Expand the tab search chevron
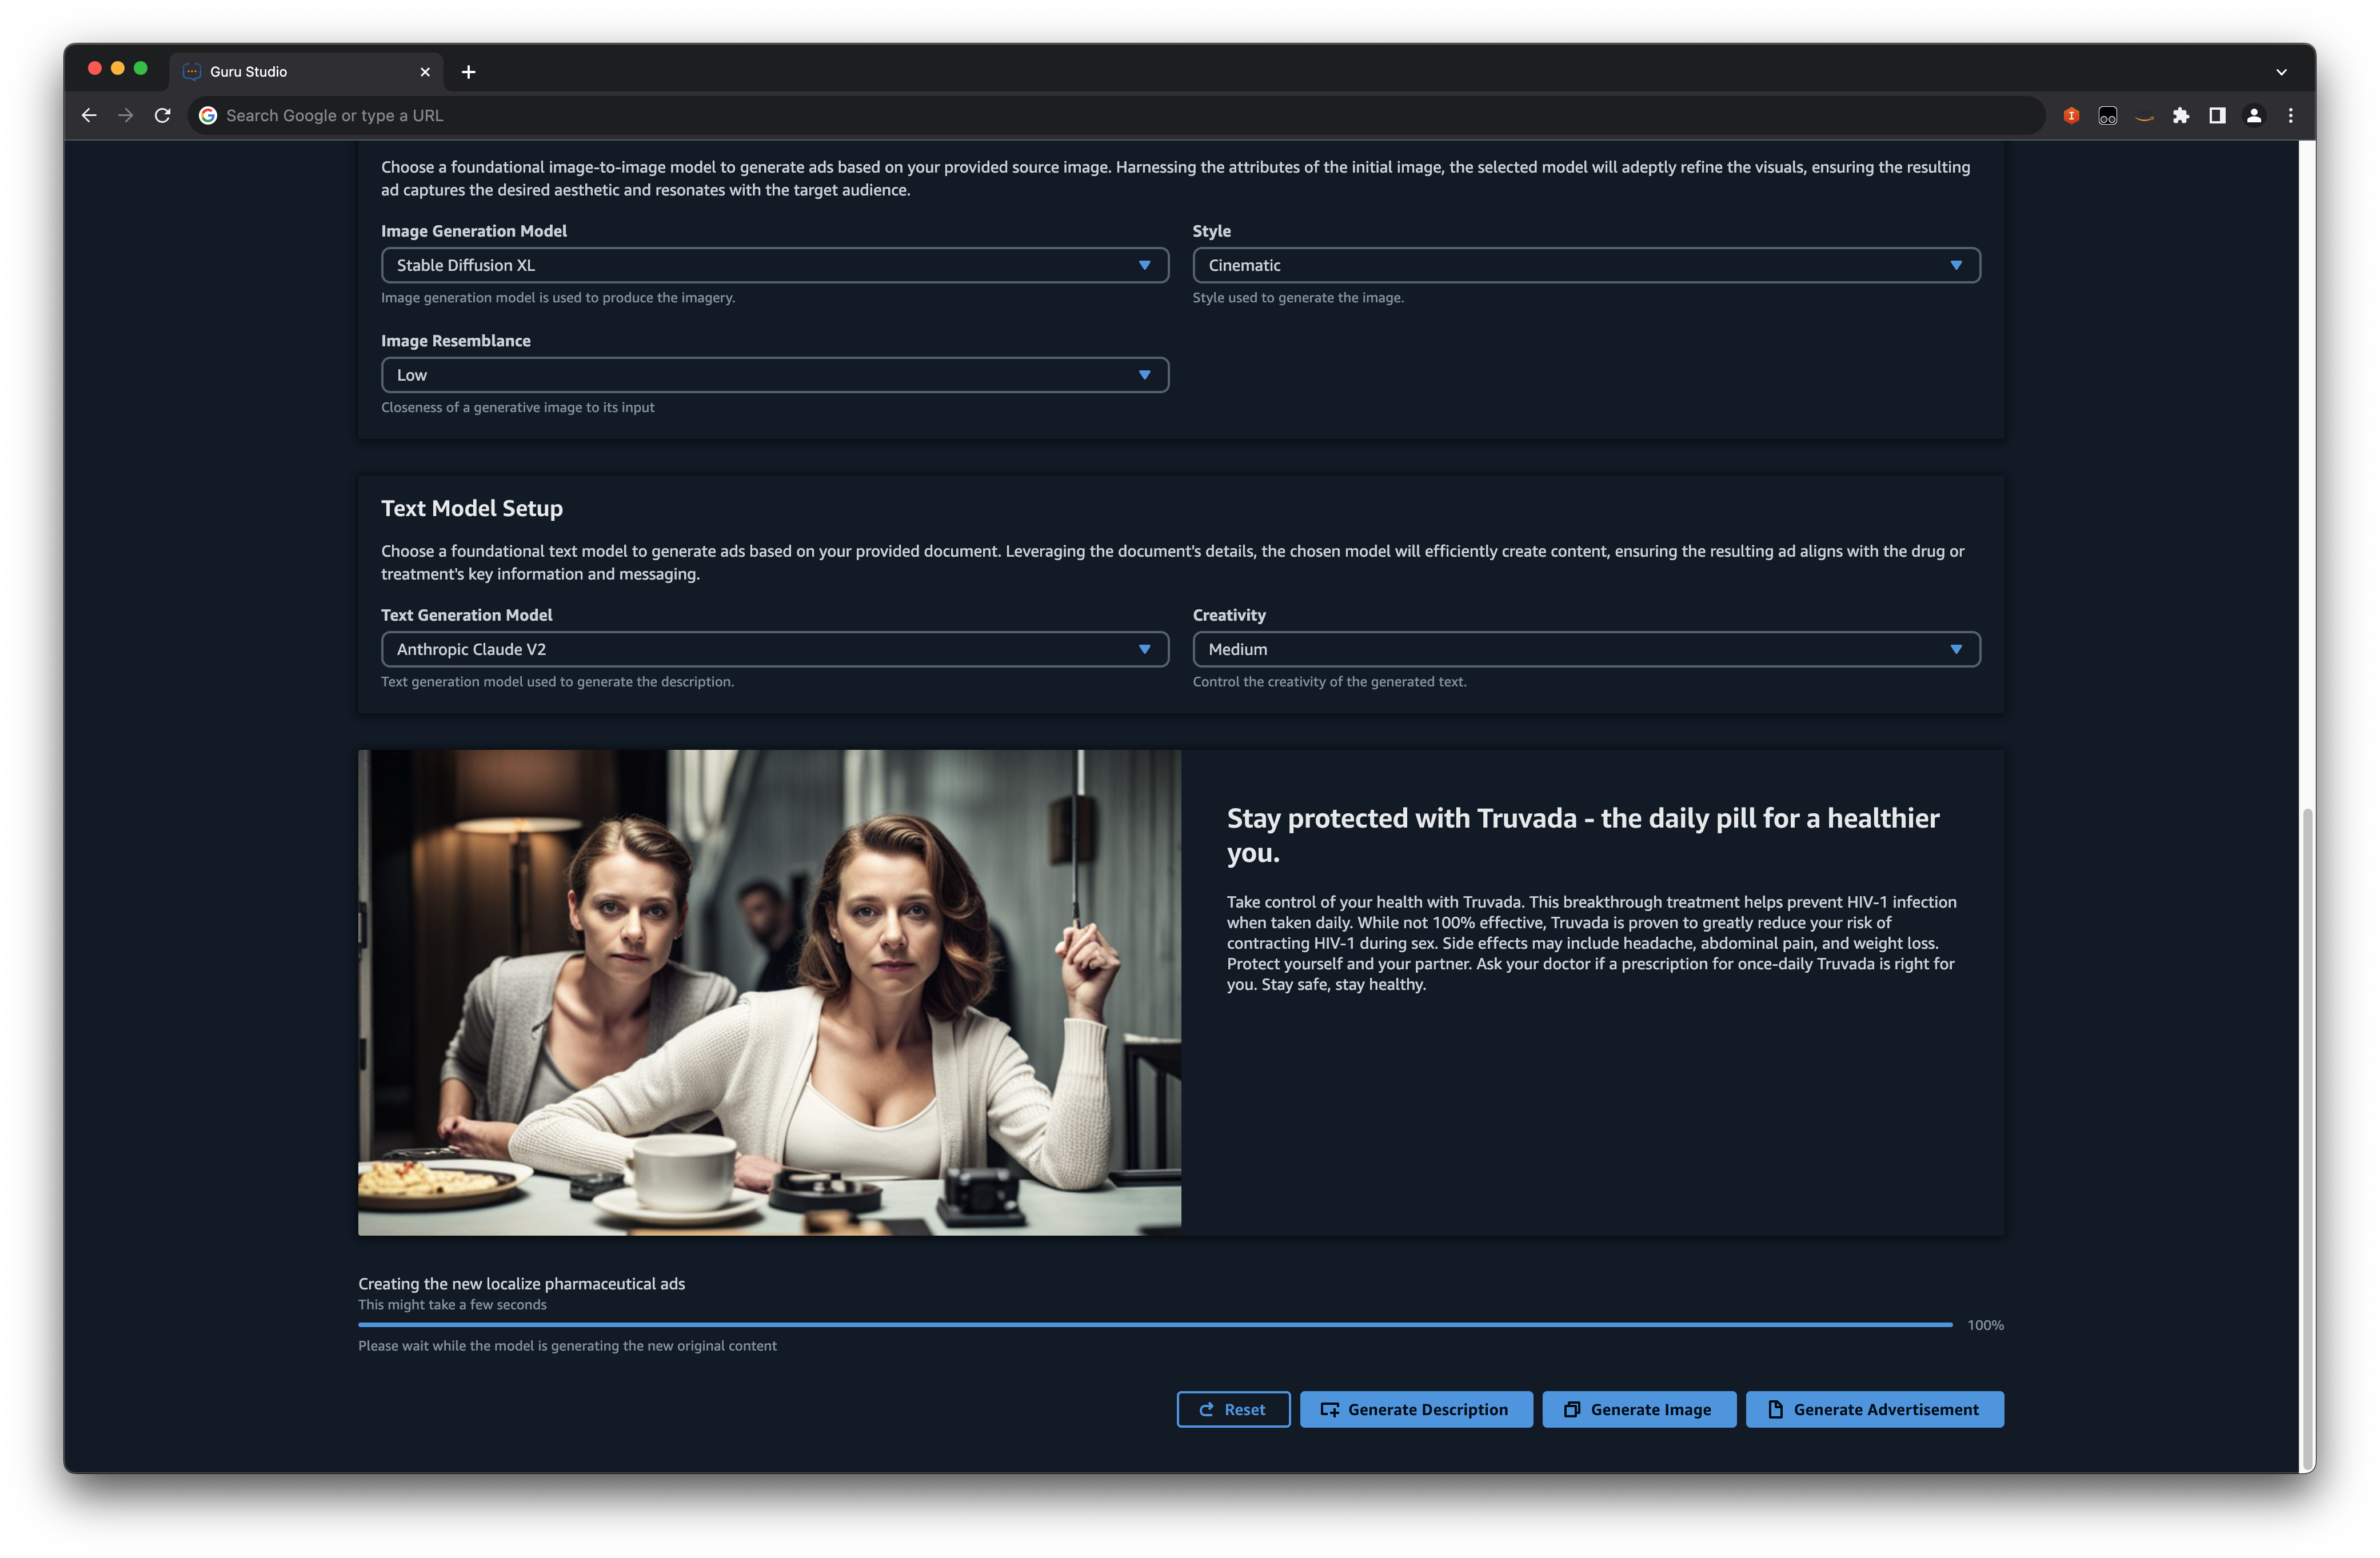This screenshot has width=2380, height=1558. click(x=2281, y=72)
